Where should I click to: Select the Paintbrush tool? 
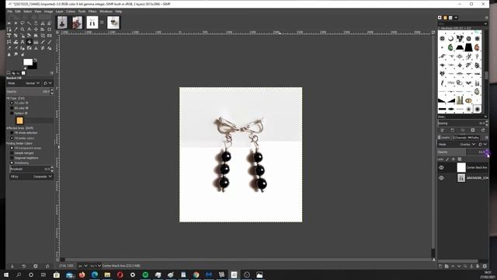[50, 41]
